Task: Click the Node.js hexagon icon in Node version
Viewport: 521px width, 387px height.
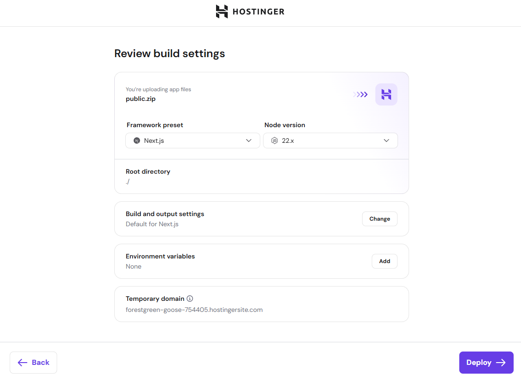Action: click(275, 141)
